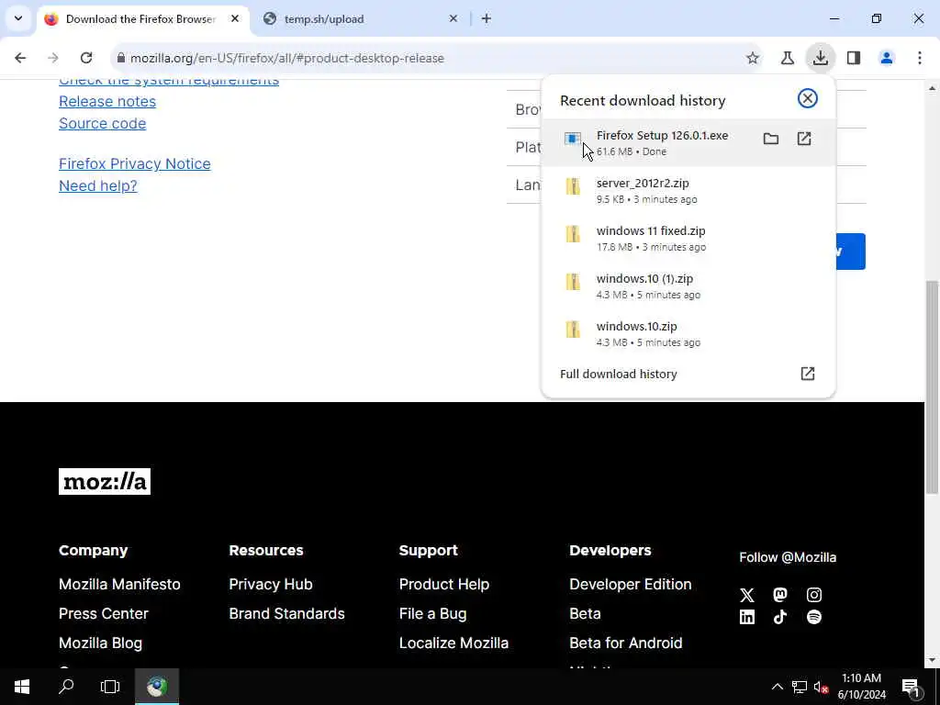The image size is (940, 705).
Task: Open Mozilla's X (Twitter) profile icon
Action: pyautogui.click(x=747, y=595)
